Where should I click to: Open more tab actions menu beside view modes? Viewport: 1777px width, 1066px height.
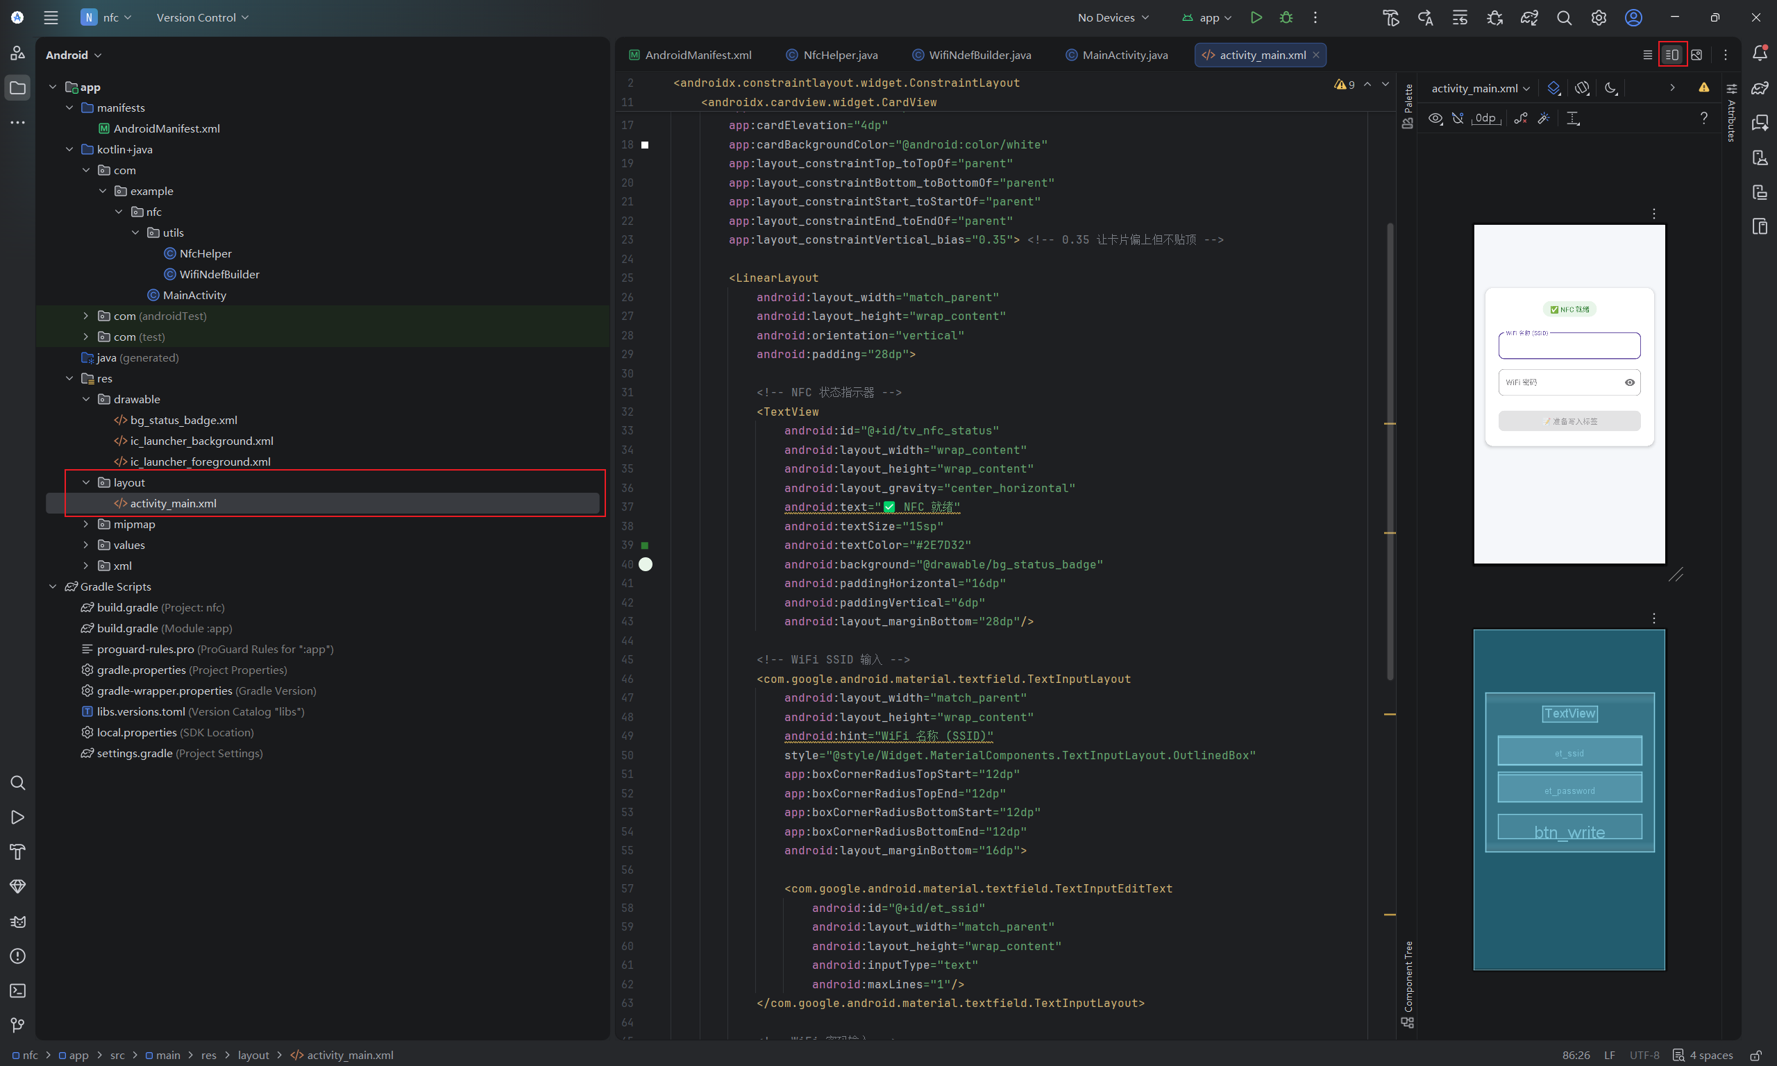(1725, 55)
